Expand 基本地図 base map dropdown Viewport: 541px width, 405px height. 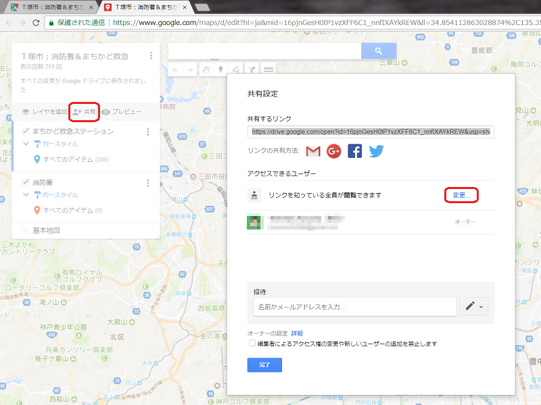(26, 230)
